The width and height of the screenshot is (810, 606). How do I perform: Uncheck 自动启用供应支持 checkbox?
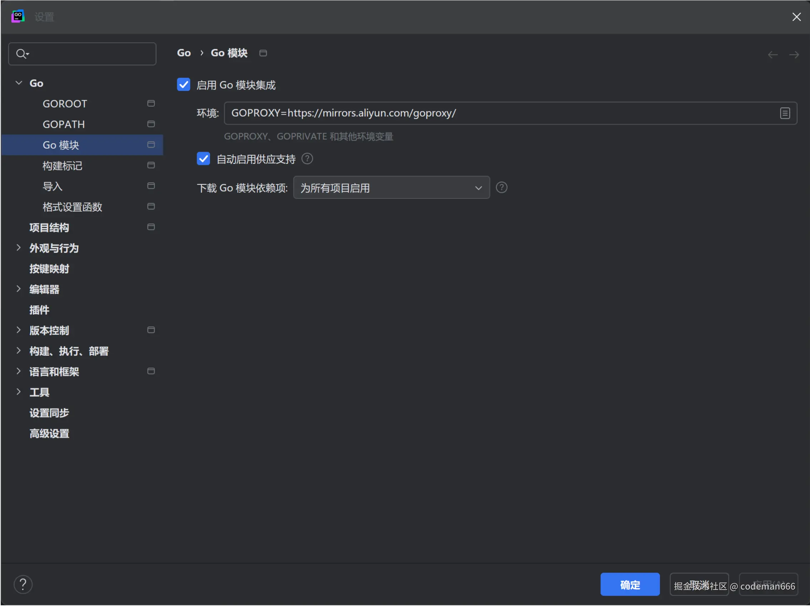[203, 159]
